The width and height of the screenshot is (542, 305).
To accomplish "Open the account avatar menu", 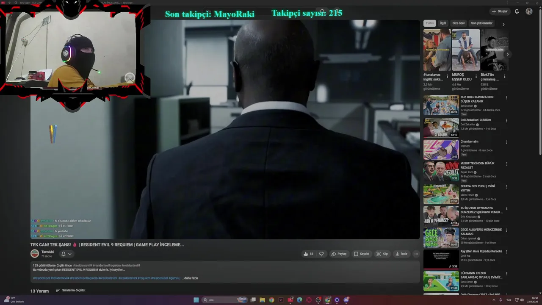I will coord(529,11).
